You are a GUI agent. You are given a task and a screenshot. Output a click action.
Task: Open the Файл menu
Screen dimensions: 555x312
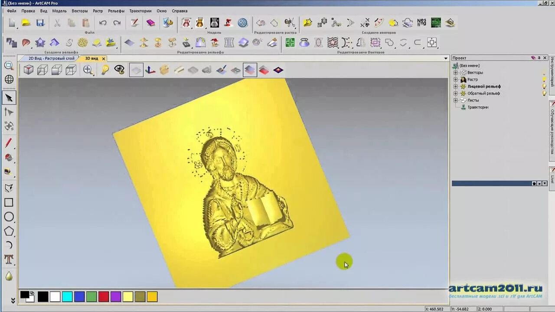[x=12, y=11]
